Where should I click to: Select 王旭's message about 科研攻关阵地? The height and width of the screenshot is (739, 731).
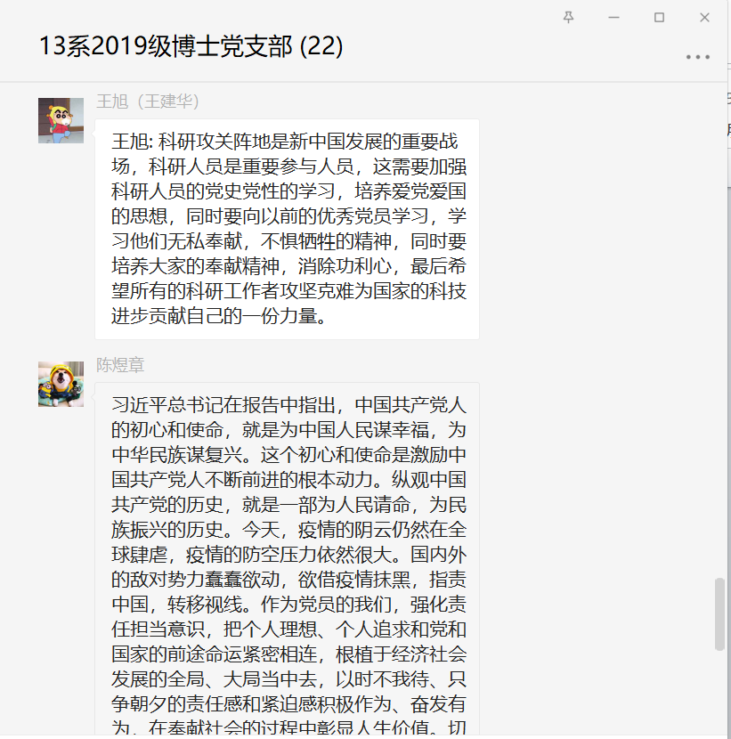point(287,229)
